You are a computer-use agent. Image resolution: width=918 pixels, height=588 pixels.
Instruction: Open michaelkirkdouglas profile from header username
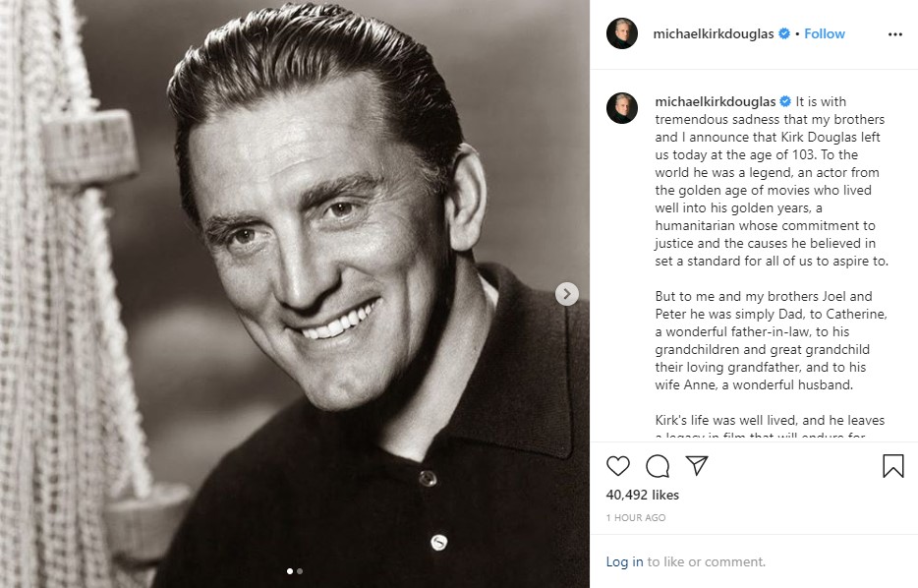[x=715, y=33]
